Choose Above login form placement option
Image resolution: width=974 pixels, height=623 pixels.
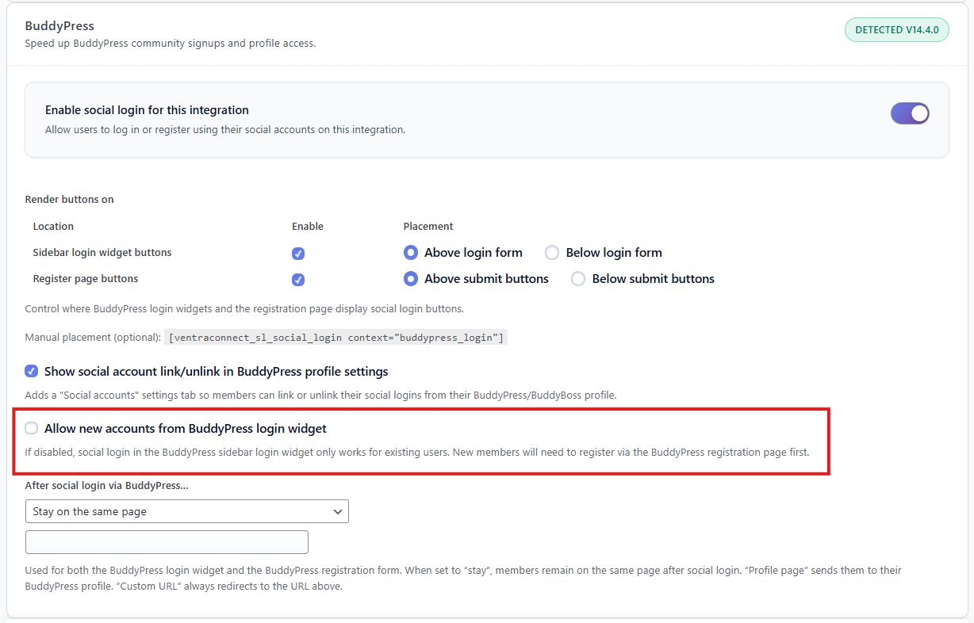[x=410, y=252]
